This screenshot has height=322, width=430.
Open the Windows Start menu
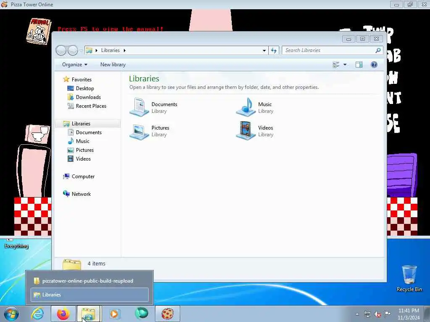11,314
